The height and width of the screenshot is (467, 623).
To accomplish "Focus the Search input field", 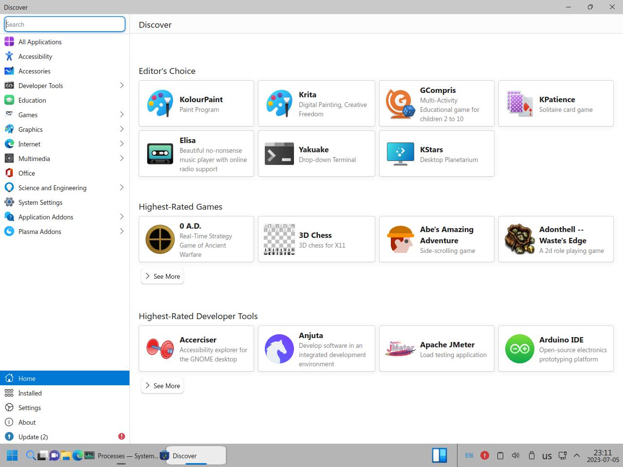I will click(x=65, y=24).
